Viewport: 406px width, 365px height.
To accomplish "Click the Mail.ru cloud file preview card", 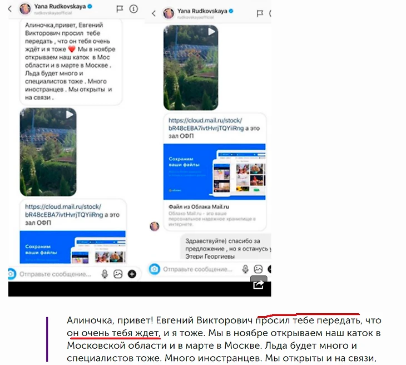I will point(215,187).
